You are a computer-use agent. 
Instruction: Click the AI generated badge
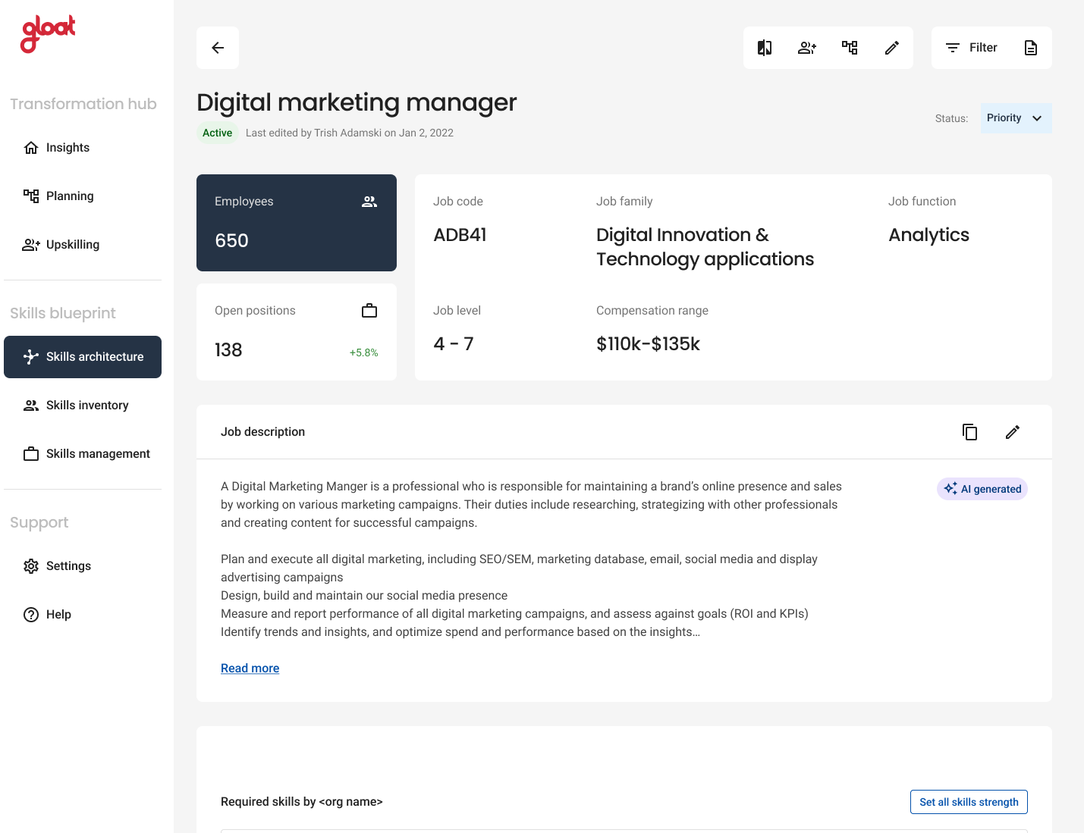982,489
